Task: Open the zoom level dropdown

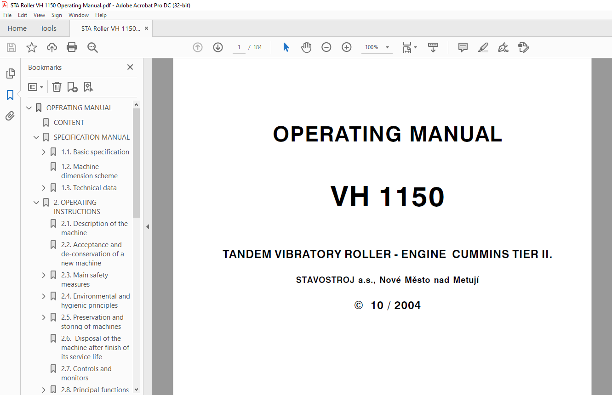Action: pos(387,47)
